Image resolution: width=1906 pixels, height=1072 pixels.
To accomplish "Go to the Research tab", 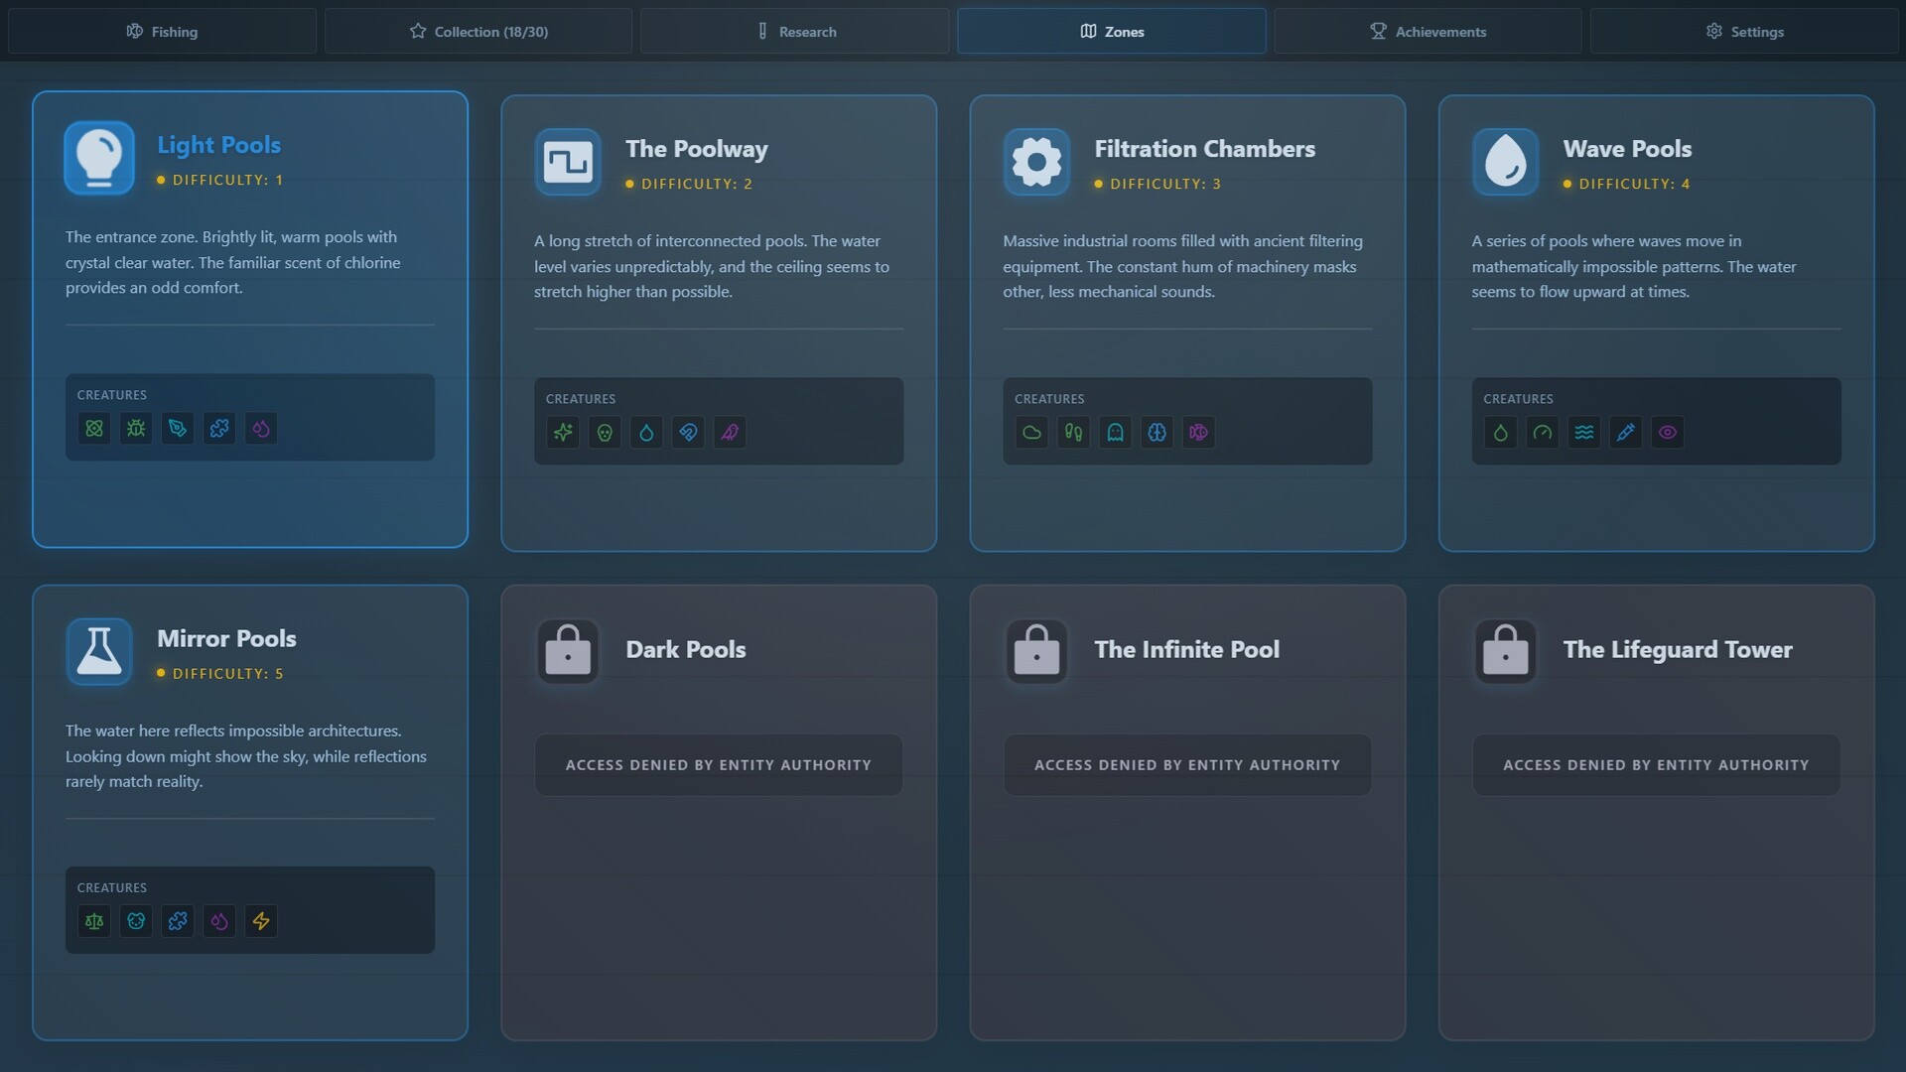I will (794, 32).
